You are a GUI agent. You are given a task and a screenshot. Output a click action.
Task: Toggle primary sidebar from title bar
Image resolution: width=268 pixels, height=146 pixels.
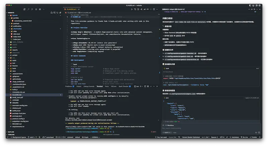pyautogui.click(x=250, y=5)
